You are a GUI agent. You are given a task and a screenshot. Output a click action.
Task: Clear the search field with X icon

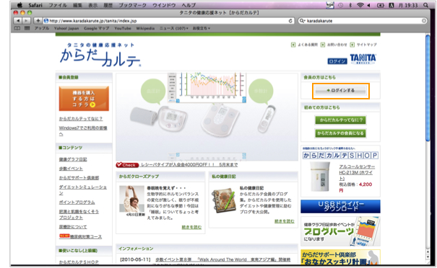pos(424,21)
